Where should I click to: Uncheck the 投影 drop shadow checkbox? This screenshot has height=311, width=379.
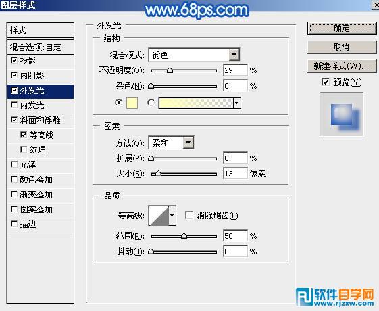[x=14, y=60]
